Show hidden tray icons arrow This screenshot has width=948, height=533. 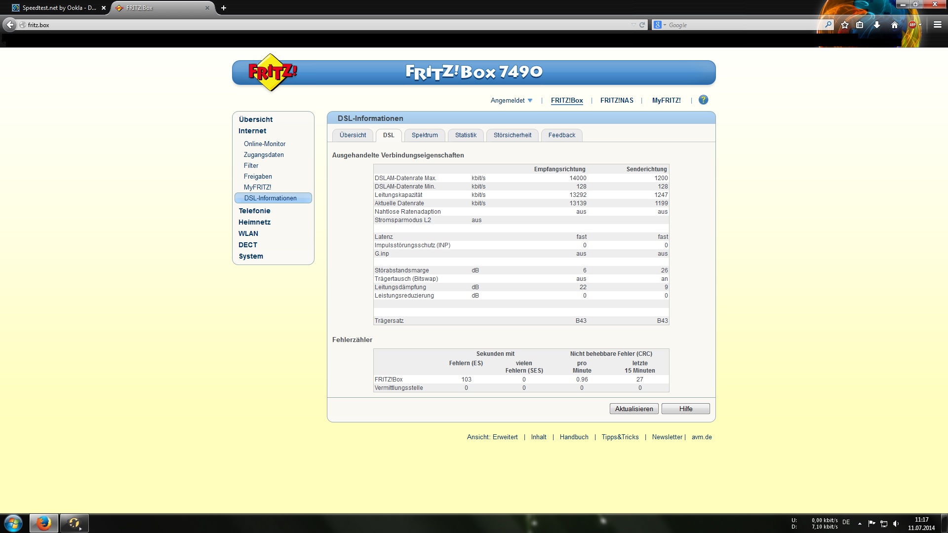click(860, 524)
